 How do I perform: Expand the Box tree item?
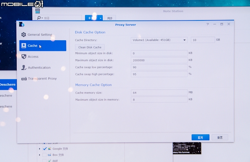pyautogui.click(x=40, y=155)
